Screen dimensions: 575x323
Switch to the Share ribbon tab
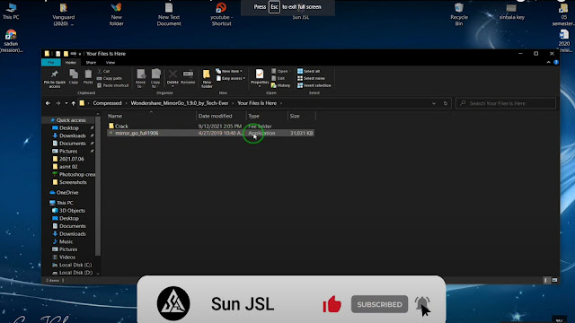(x=91, y=63)
